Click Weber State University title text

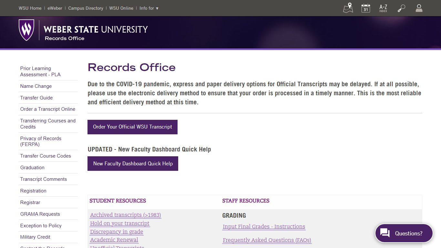click(x=96, y=29)
